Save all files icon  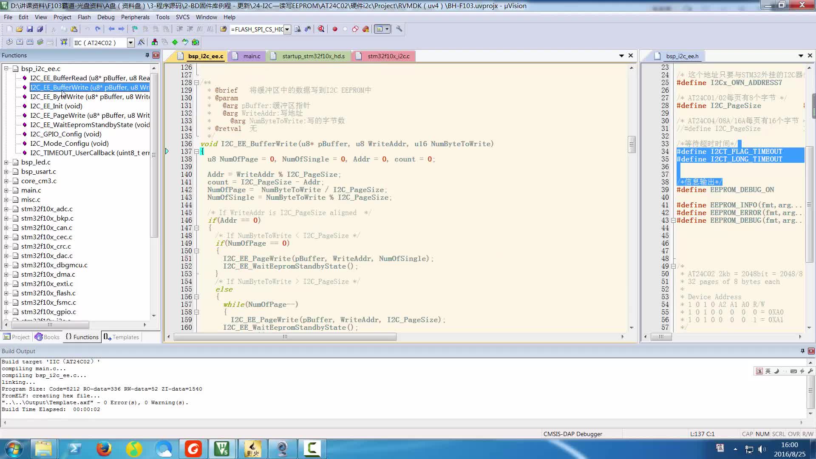pos(40,29)
